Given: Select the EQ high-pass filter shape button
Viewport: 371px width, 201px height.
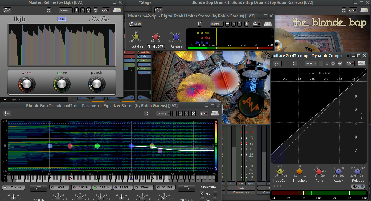Looking at the screenshot, I should (39, 188).
